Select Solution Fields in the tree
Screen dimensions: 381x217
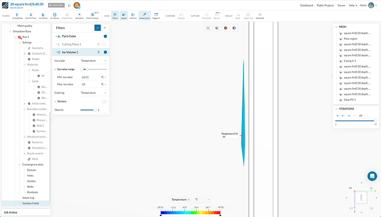(30, 203)
